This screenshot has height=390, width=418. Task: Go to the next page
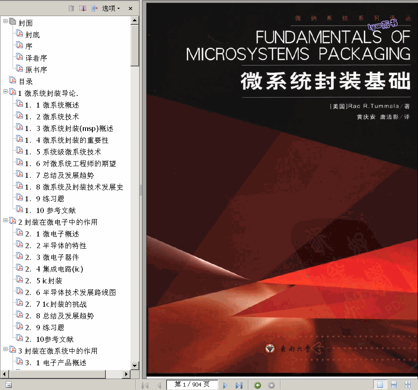(x=225, y=385)
